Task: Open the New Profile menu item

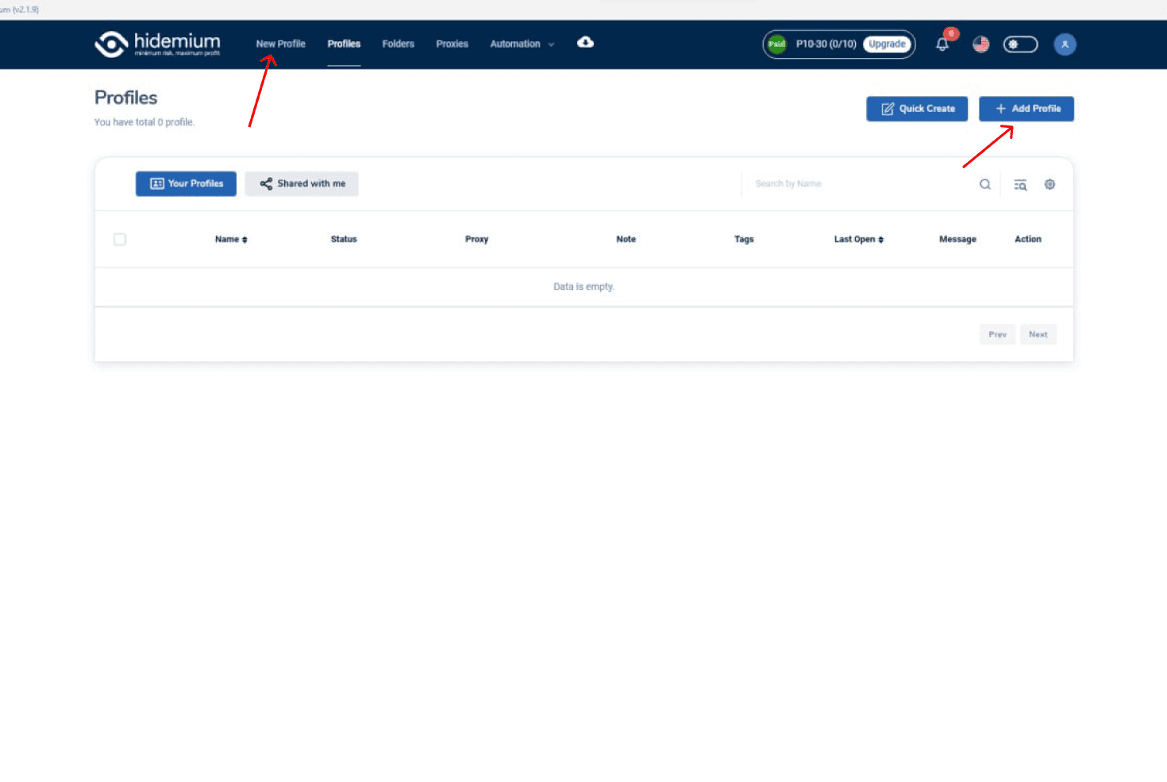Action: (280, 44)
